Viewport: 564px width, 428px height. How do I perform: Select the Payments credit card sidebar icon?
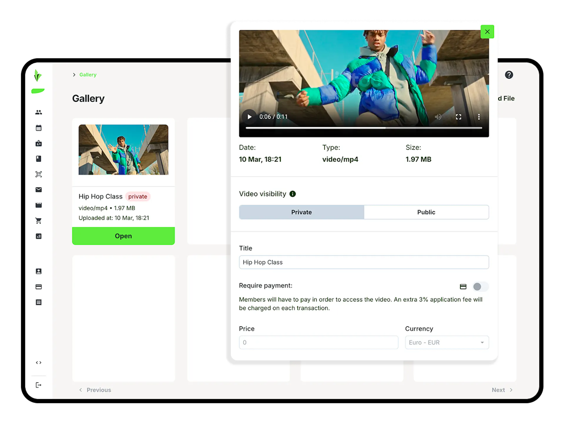tap(38, 287)
